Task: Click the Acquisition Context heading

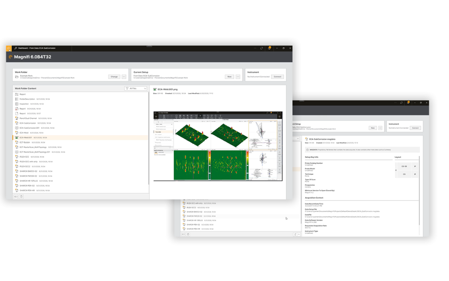Action: point(314,198)
